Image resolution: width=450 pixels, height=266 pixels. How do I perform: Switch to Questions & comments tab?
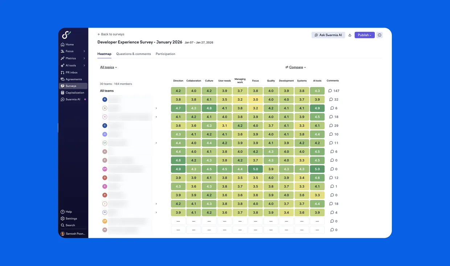point(134,54)
